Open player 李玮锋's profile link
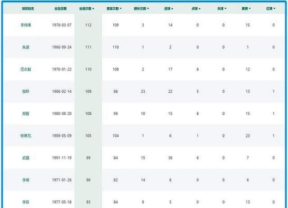Image resolution: width=288 pixels, height=208 pixels. pos(26,25)
